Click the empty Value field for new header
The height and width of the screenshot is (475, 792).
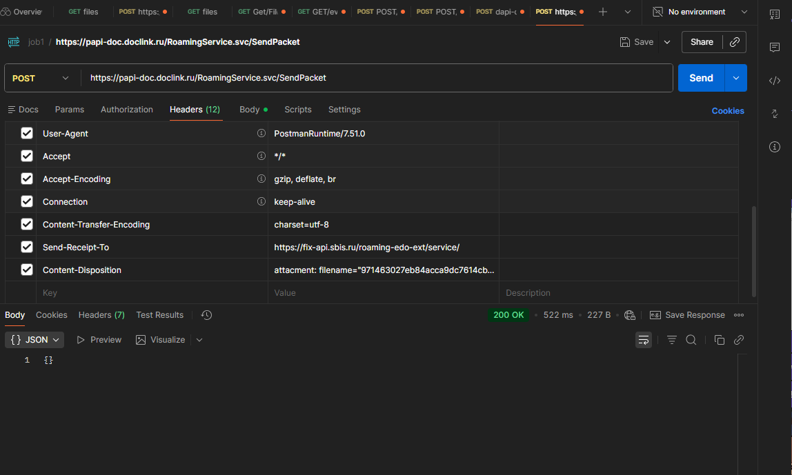[384, 293]
